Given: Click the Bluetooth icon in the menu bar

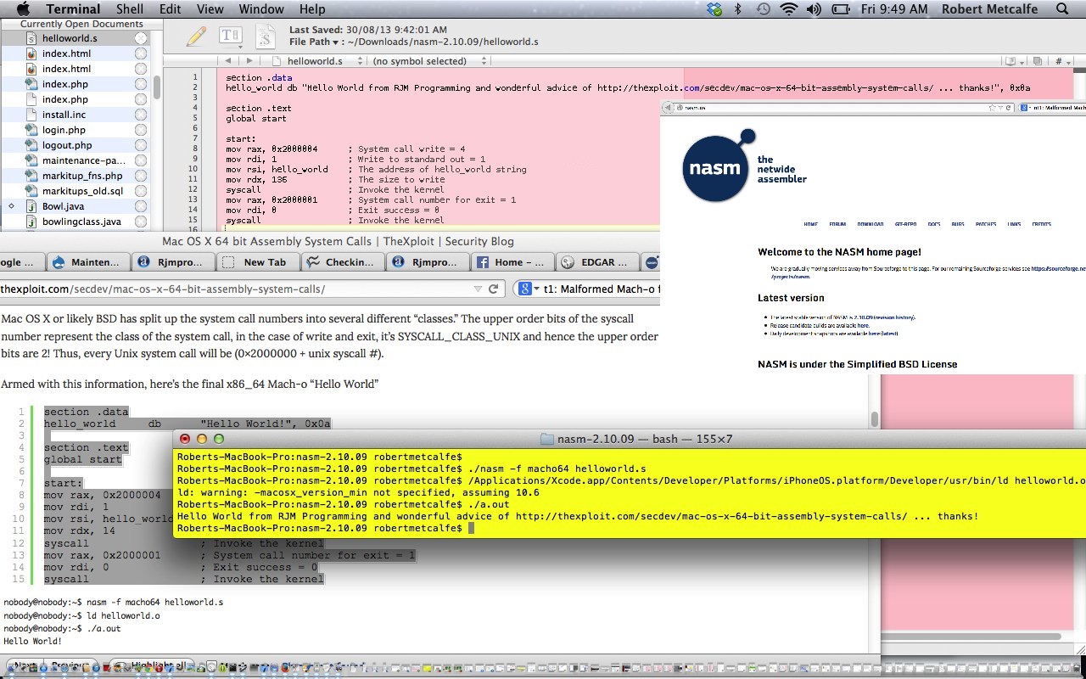Looking at the screenshot, I should point(738,9).
